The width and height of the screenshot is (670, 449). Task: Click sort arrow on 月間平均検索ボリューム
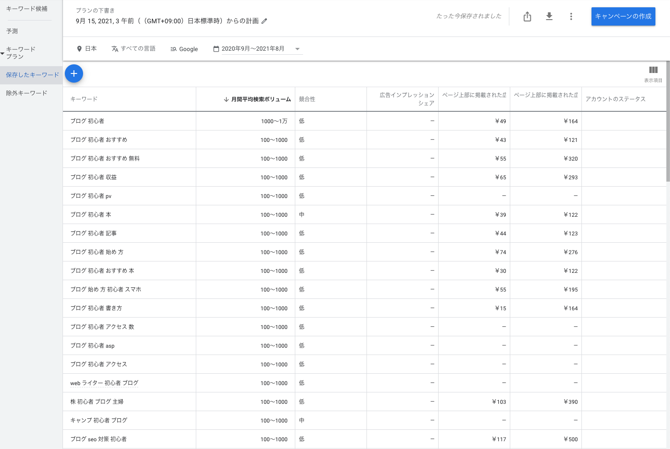click(226, 99)
